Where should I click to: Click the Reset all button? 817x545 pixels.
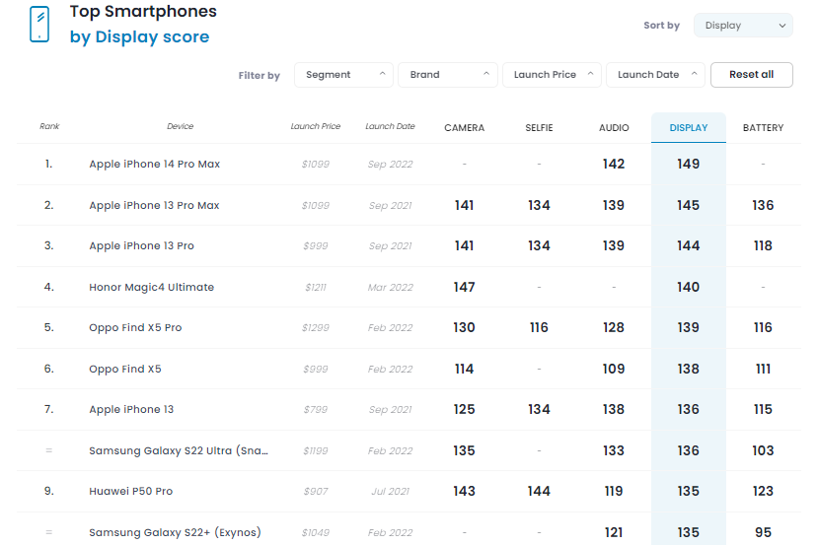click(x=751, y=75)
